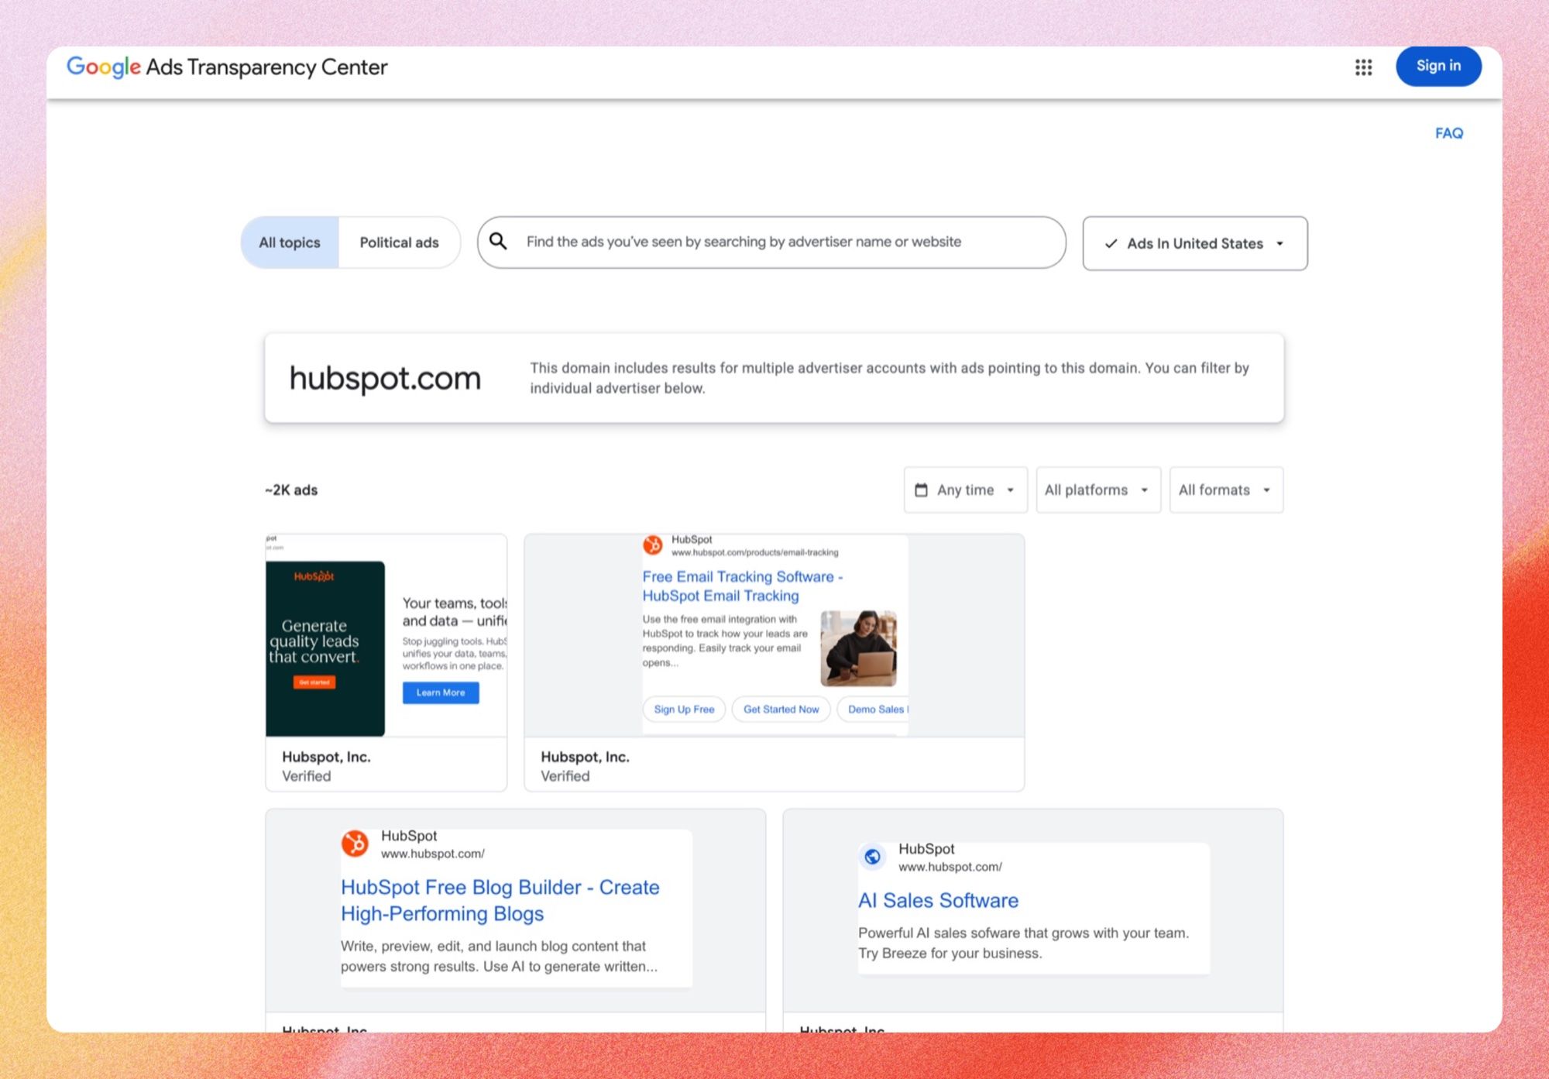The image size is (1549, 1079).
Task: Click Verified label under Email Tracking ad
Action: pos(565,776)
